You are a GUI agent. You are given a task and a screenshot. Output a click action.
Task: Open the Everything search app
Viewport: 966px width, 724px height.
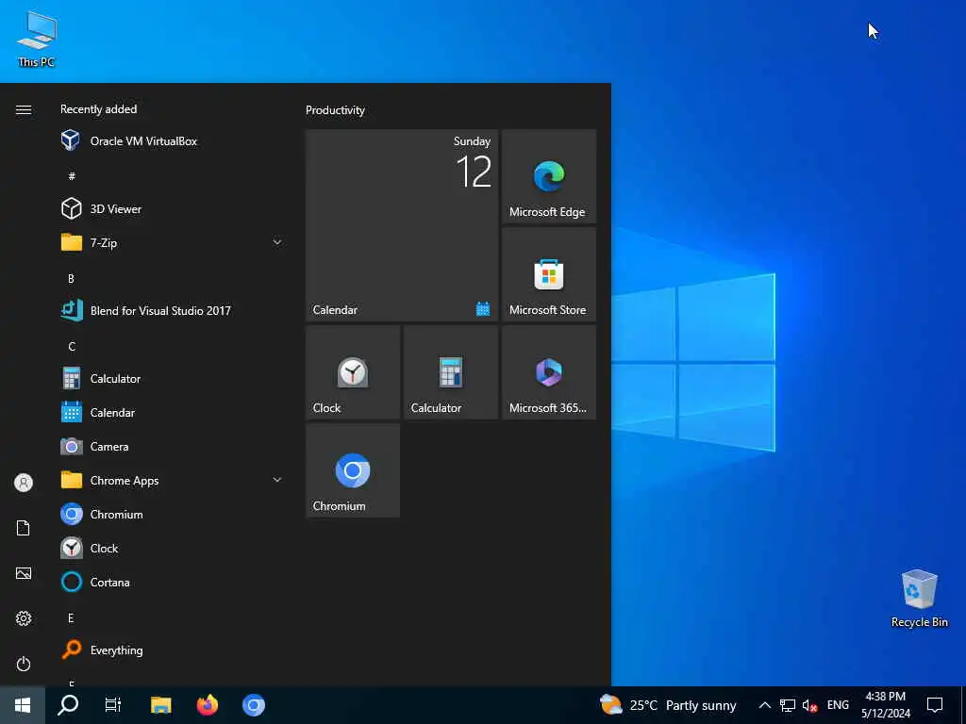[172, 650]
